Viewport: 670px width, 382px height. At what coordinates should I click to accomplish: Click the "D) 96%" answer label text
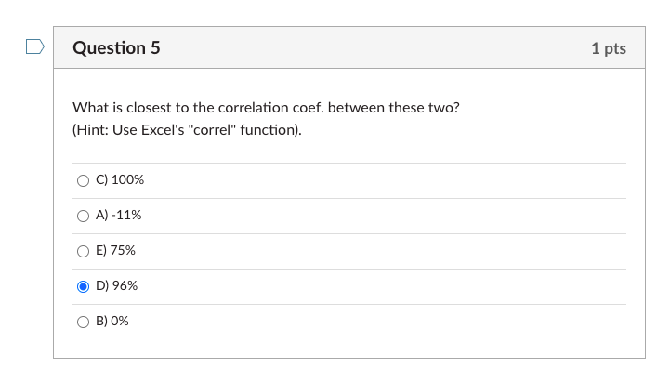(117, 285)
